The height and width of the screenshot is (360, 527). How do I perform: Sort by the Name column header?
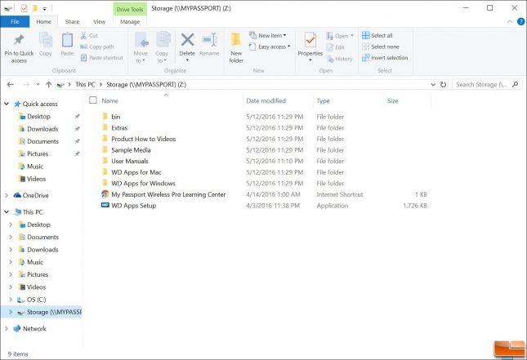click(x=110, y=100)
